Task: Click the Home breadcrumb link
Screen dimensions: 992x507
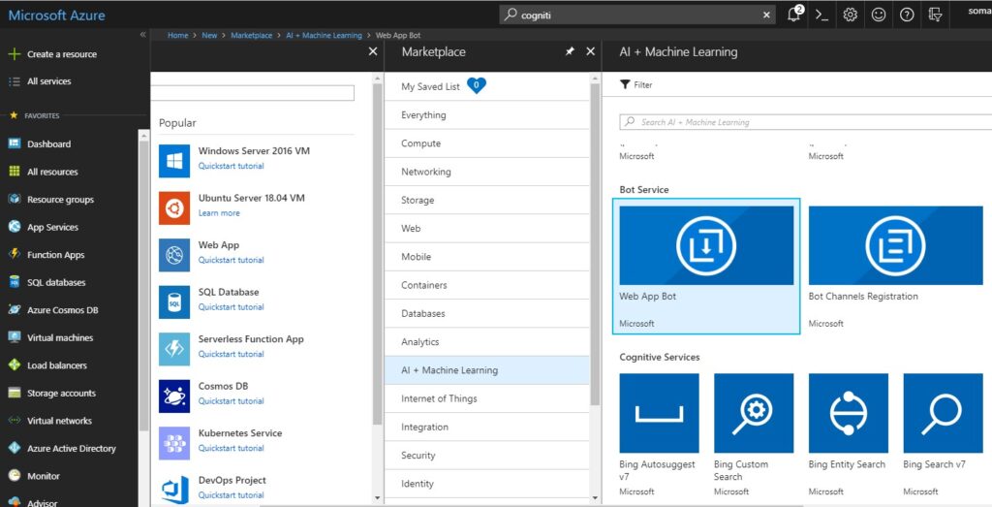Action: (178, 36)
